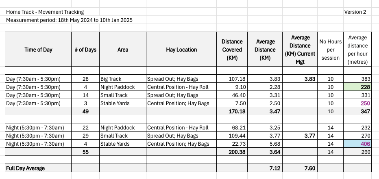This screenshot has height=179, width=379.
Task: Click the 'No Hours per session' header
Action: tap(331, 50)
